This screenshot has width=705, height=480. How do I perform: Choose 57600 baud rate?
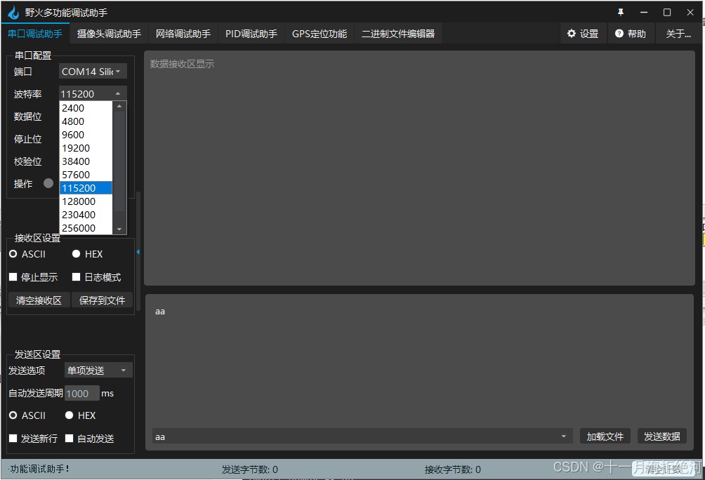click(x=86, y=174)
